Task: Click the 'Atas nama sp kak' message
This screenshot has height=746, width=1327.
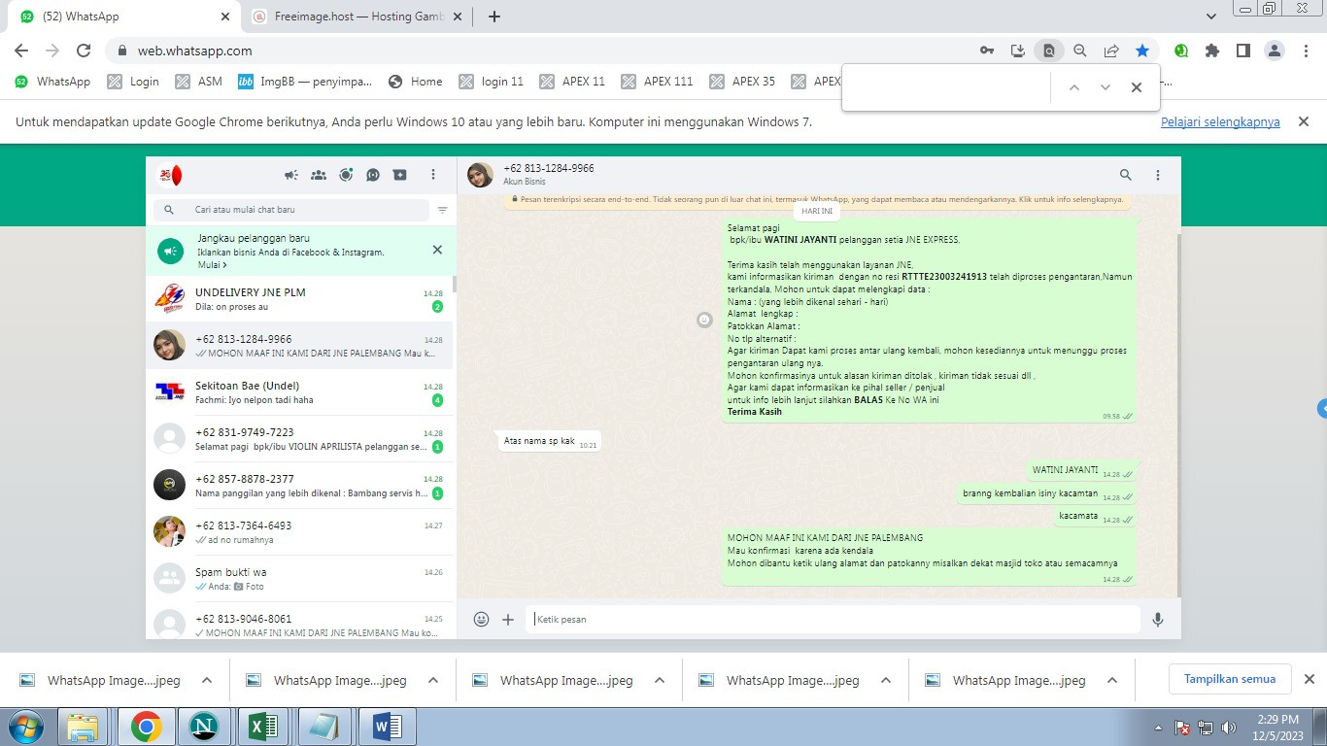Action: click(x=548, y=442)
